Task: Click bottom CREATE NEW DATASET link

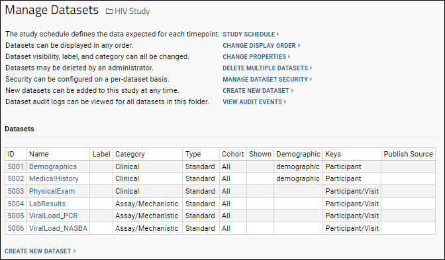Action: (x=38, y=251)
